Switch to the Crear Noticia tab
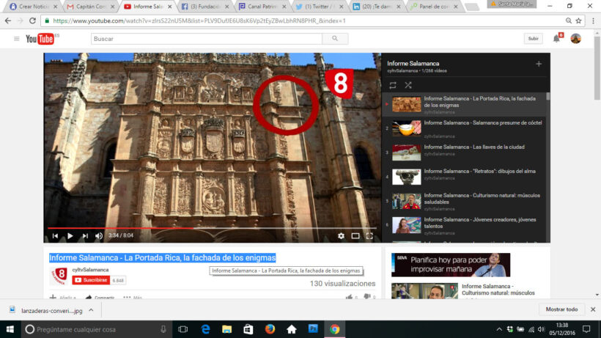The width and height of the screenshot is (601, 338). click(x=34, y=7)
